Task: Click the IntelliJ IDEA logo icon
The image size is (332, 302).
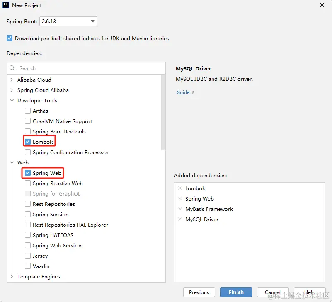Action: 6,5
